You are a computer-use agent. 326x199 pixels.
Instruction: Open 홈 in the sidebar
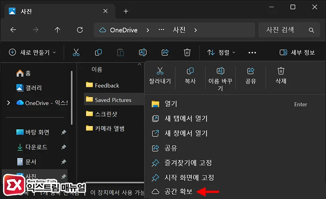tap(23, 73)
